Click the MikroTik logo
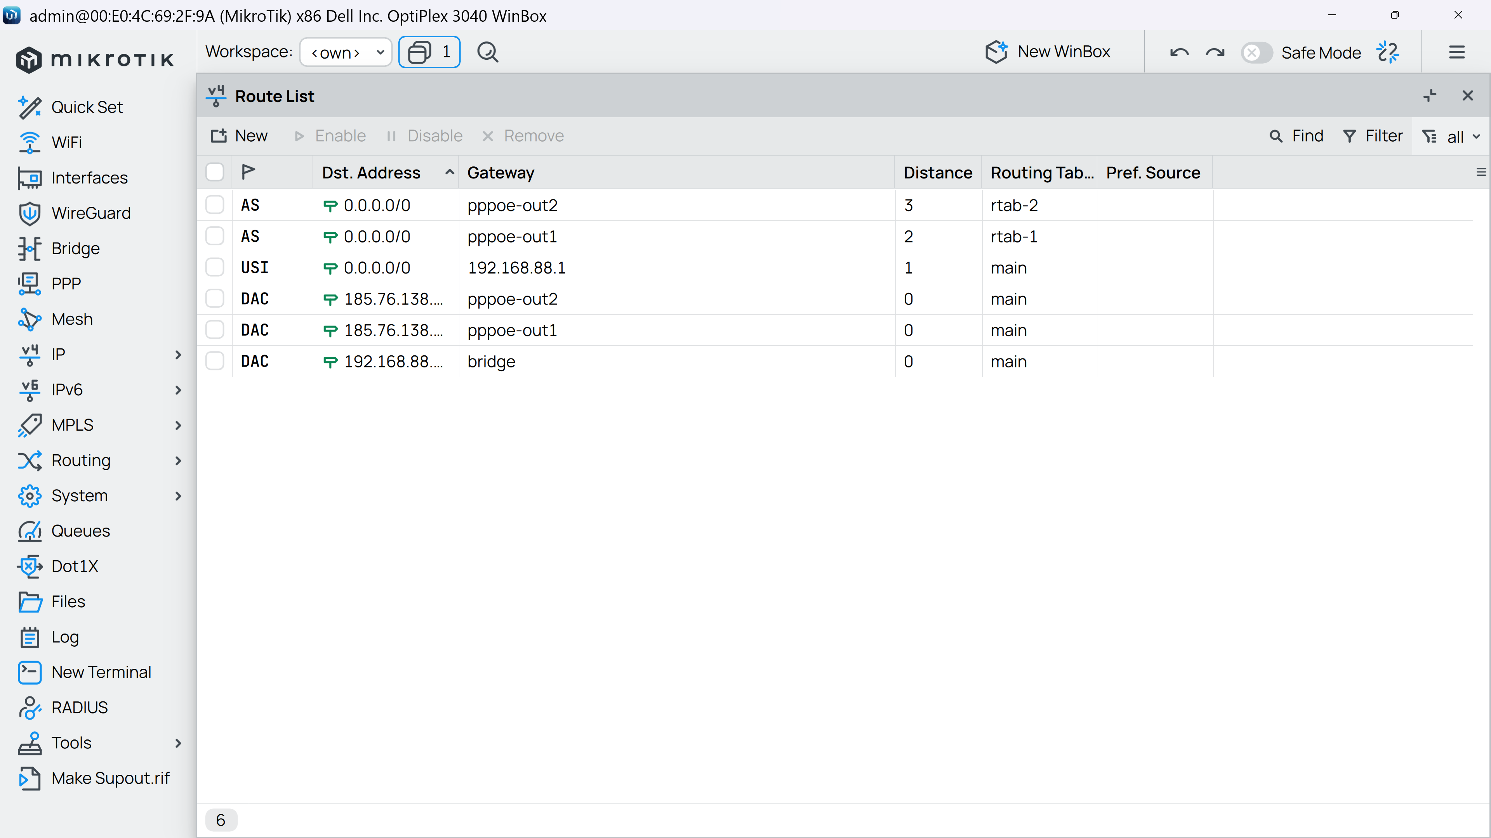 pos(95,59)
